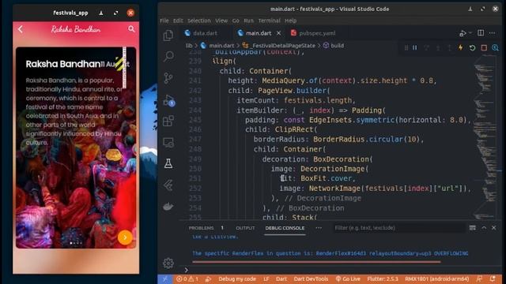
Task: Go back in festivals_app
Action: point(21,29)
